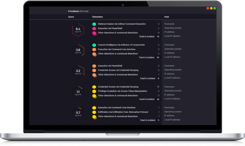Click orange hexagon beside Execution via Command-Line Interface
This screenshot has height=146, width=245.
click(94, 49)
